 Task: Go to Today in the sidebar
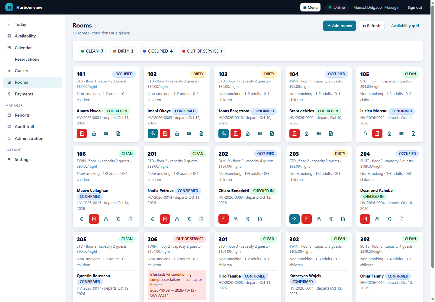tap(33, 24)
